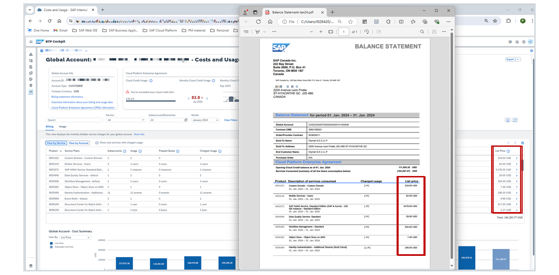Toggle Edge split screen icon
This screenshot has width=559, height=275.
[401, 22]
